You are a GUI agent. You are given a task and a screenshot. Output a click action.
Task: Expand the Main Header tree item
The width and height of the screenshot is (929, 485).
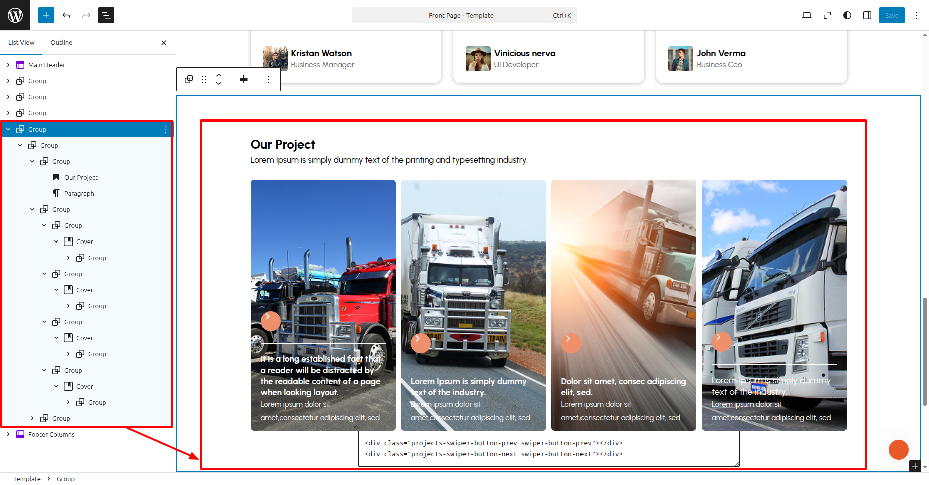tap(8, 65)
